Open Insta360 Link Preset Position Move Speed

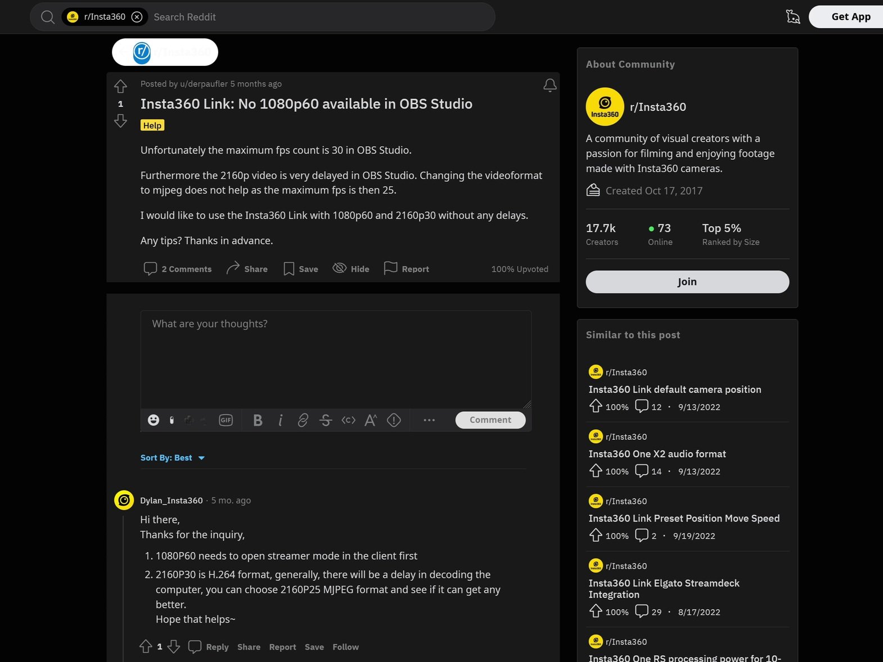684,519
